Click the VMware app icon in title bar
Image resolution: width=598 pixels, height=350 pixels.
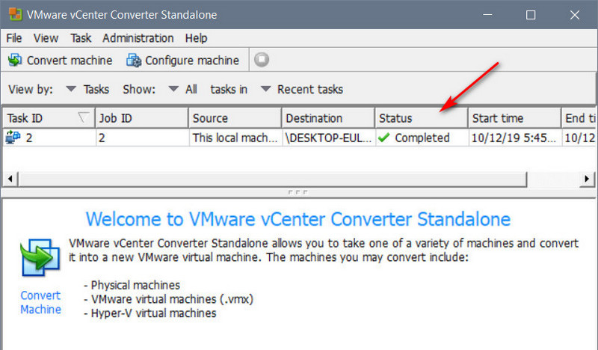pyautogui.click(x=13, y=15)
